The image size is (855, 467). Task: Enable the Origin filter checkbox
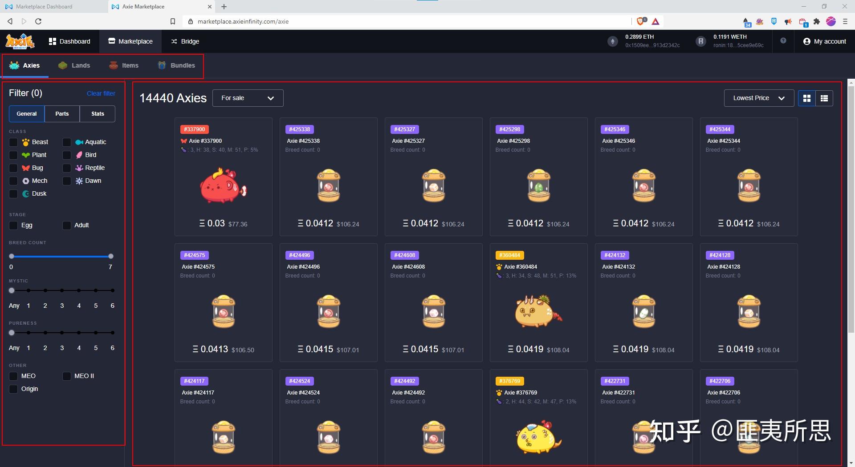pyautogui.click(x=13, y=389)
